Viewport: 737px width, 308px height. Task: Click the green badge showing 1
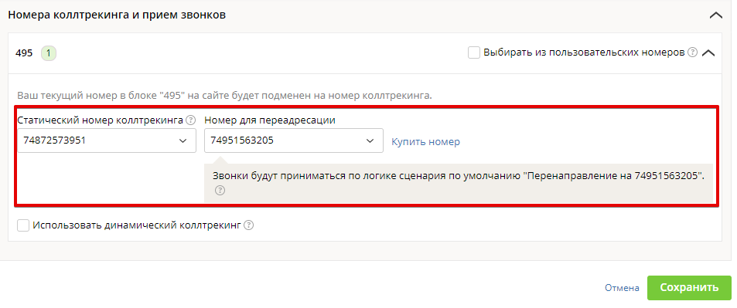49,53
